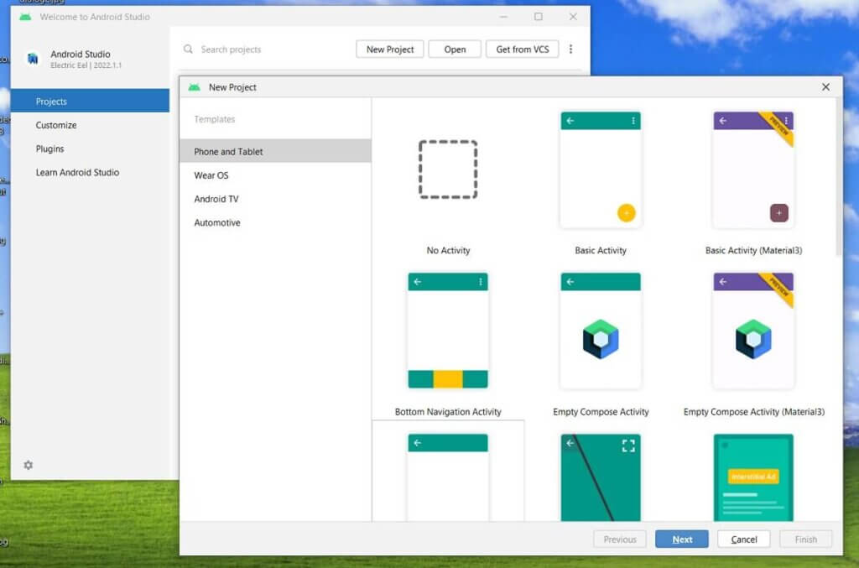Select the Basic Activity template

pyautogui.click(x=600, y=169)
